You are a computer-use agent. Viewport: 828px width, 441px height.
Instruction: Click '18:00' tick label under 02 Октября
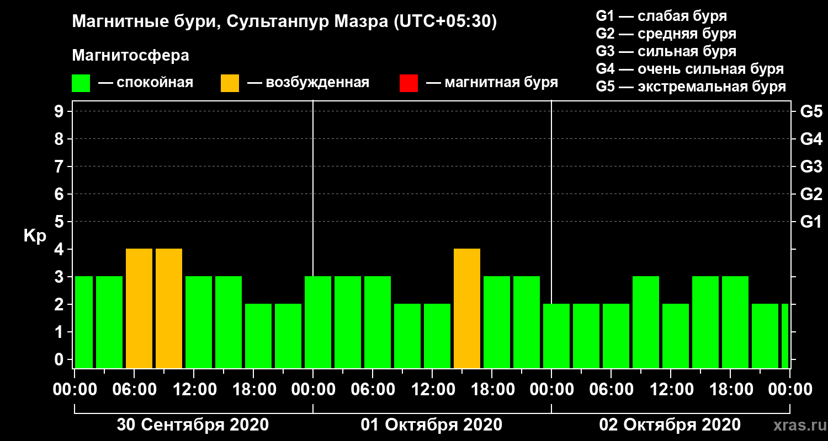(730, 390)
